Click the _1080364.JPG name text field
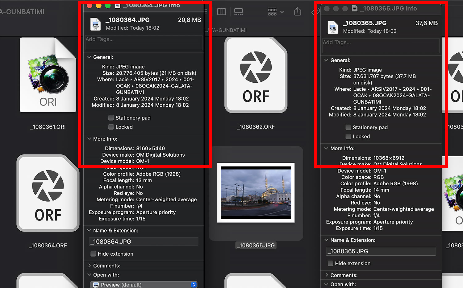The image size is (463, 288). [x=144, y=242]
